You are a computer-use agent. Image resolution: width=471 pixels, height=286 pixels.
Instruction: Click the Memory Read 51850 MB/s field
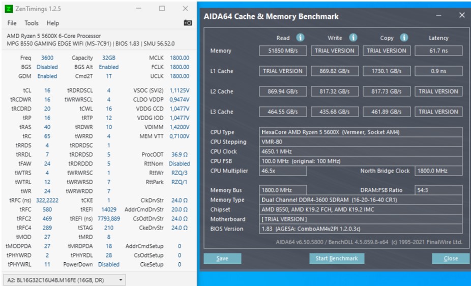tap(283, 51)
